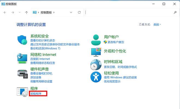This screenshot has height=109, width=180.
Task: Open 备份和还原(Windows 7)
Action: pos(45,49)
